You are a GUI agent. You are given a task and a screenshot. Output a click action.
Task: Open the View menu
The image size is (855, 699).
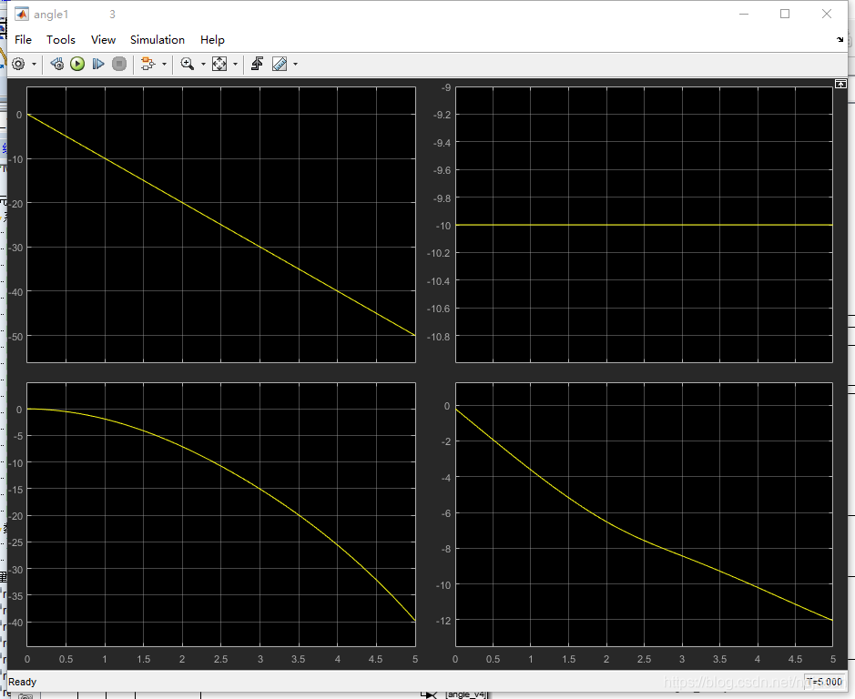(103, 40)
